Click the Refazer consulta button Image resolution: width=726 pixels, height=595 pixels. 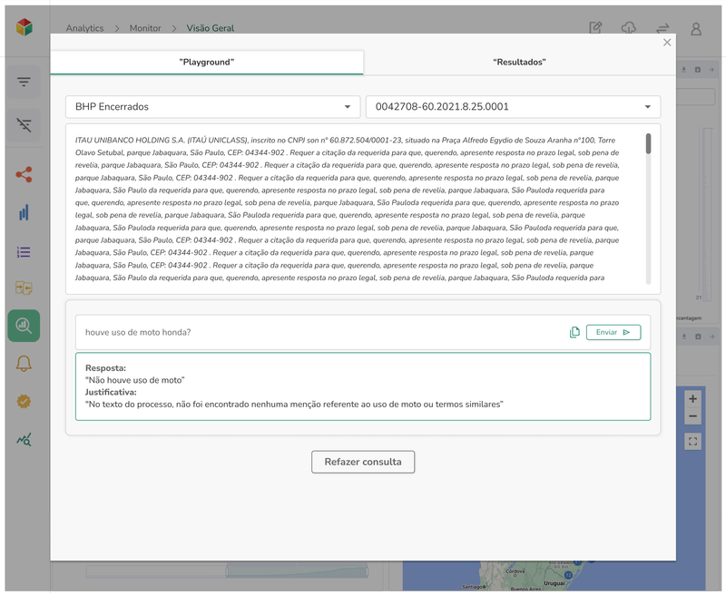[363, 462]
